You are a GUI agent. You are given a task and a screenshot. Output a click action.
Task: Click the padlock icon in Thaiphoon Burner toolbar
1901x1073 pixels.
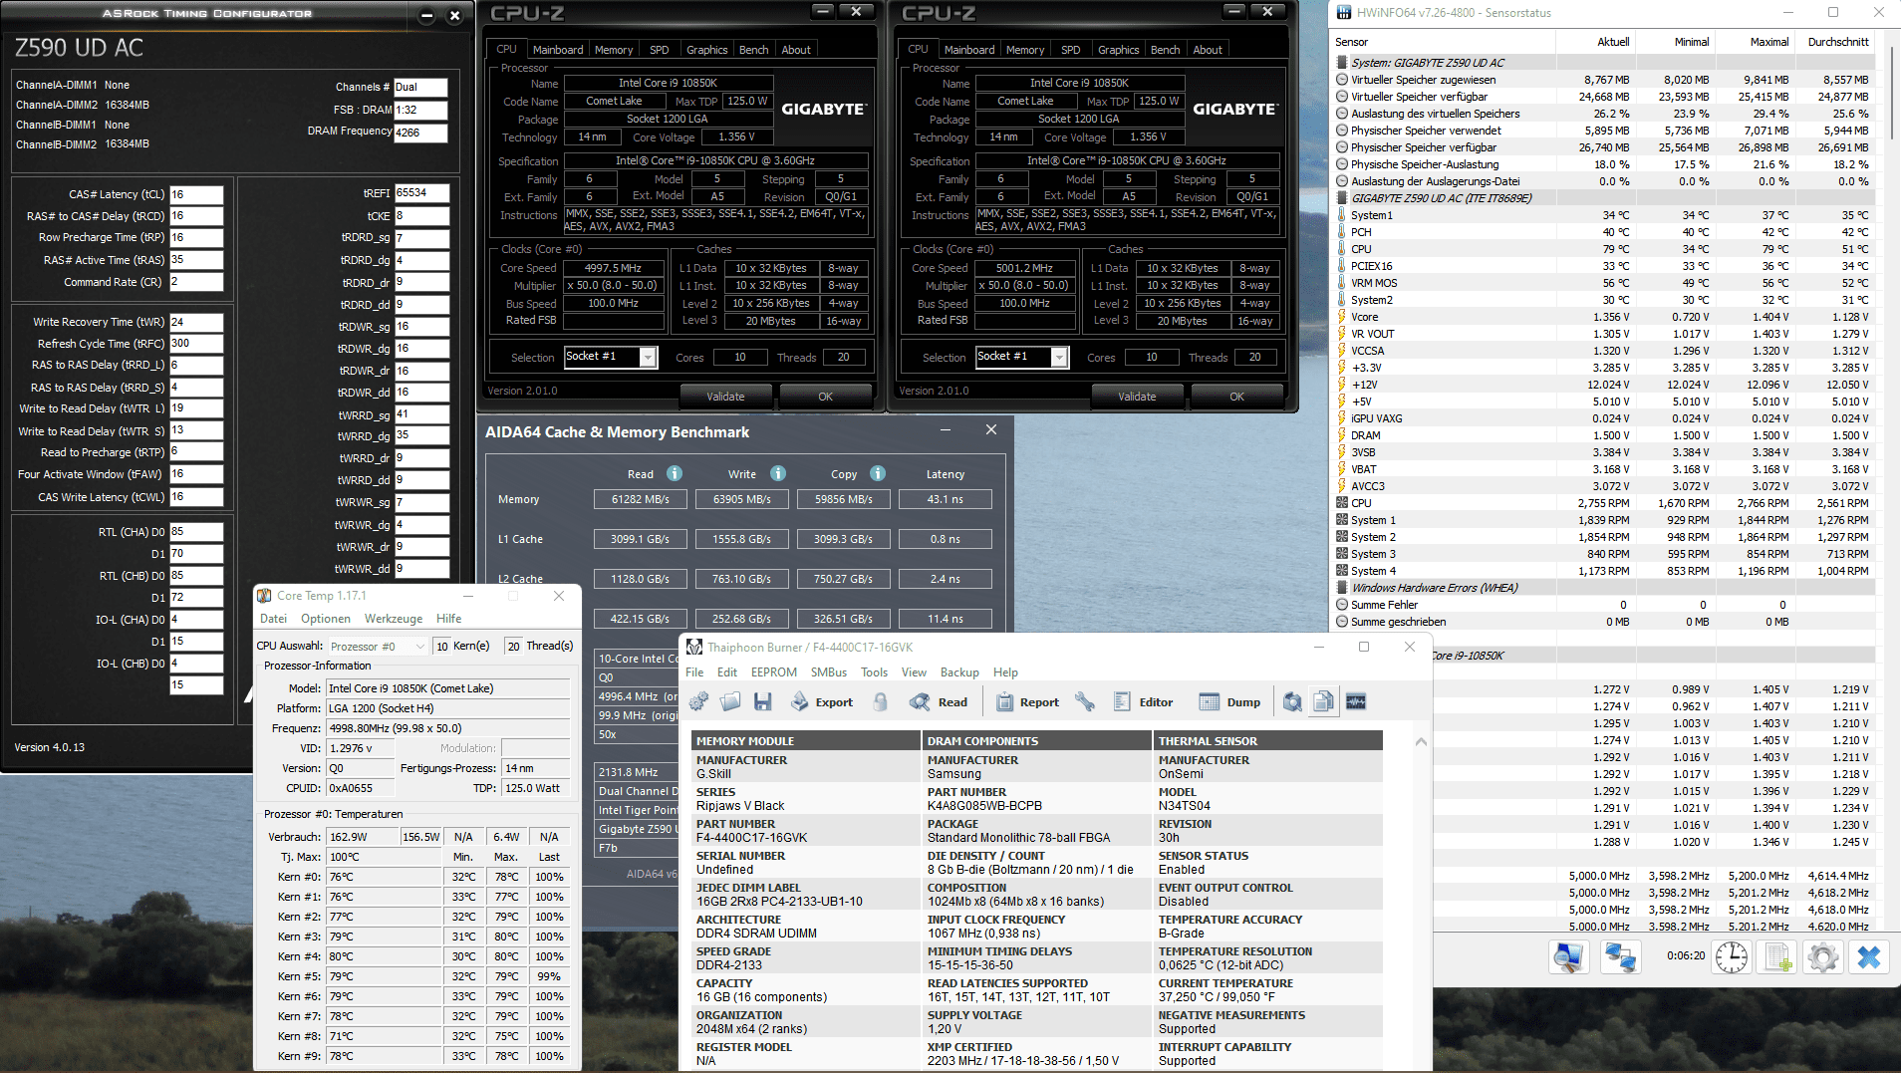(881, 701)
